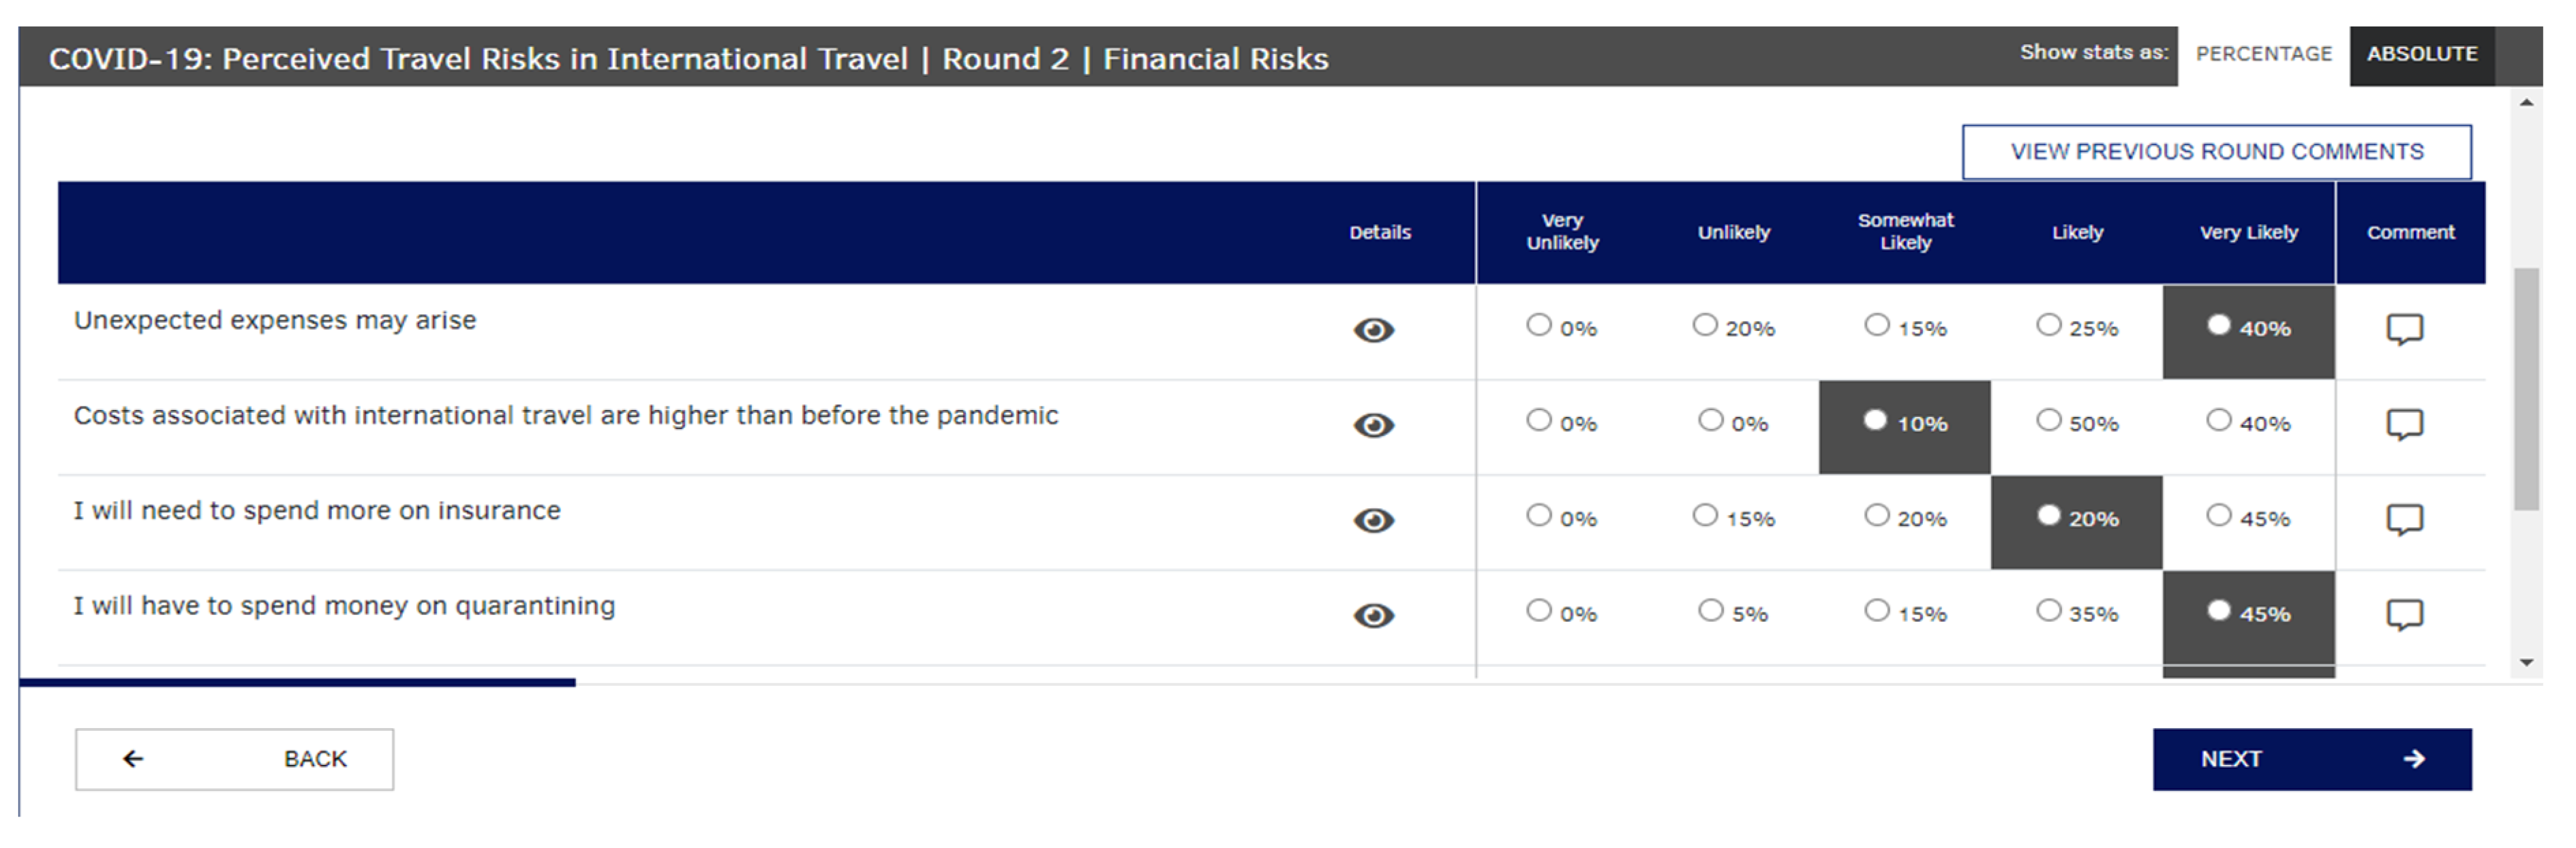Switch stats display to Absolute
Screen dimensions: 2576x848
[2421, 55]
